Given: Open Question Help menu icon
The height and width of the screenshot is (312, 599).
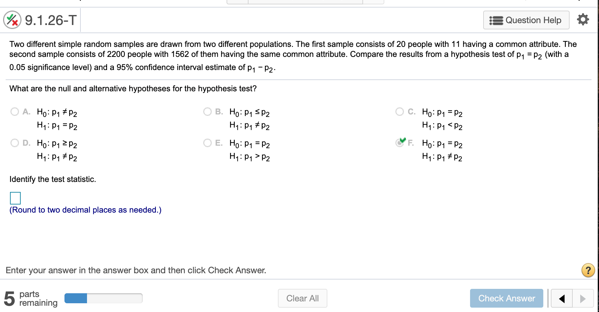Looking at the screenshot, I should 496,20.
